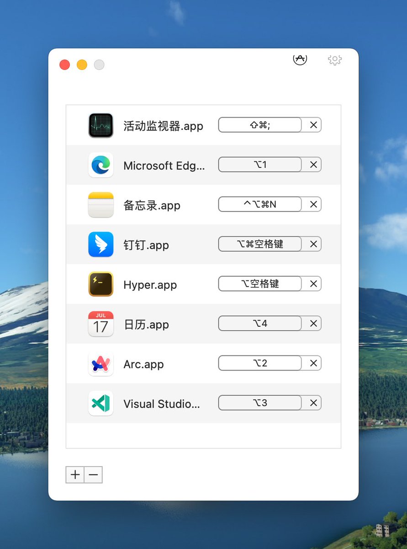Minimize the window with yellow button

[82, 65]
